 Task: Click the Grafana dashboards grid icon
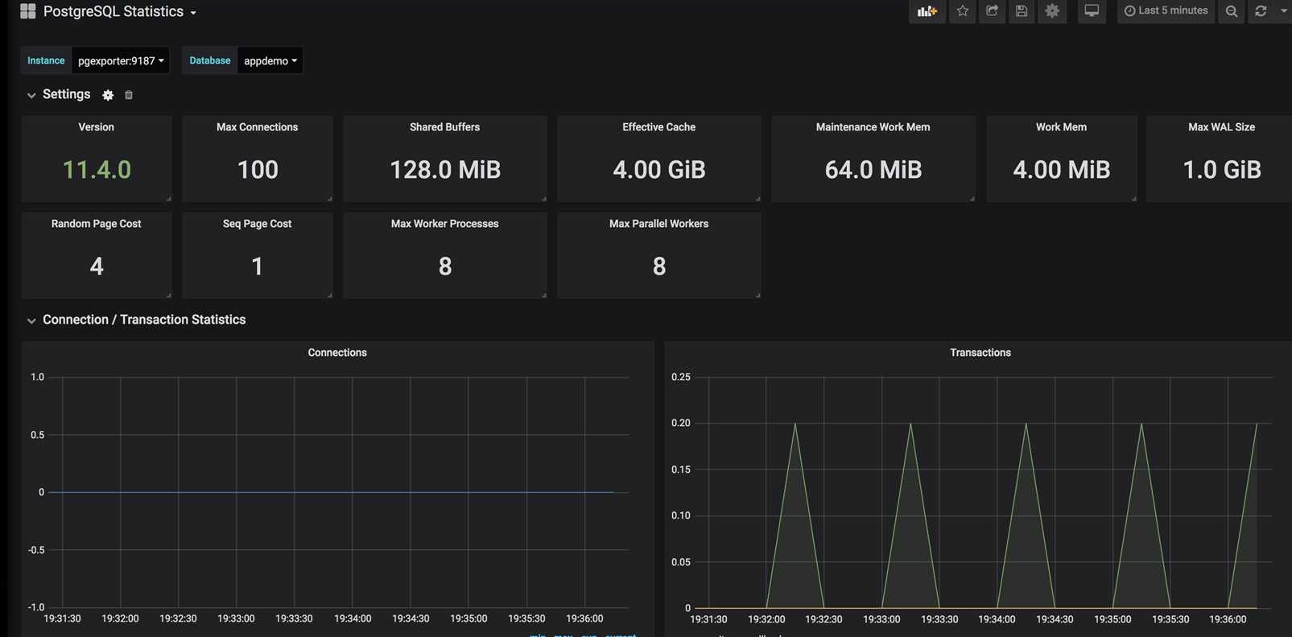27,11
